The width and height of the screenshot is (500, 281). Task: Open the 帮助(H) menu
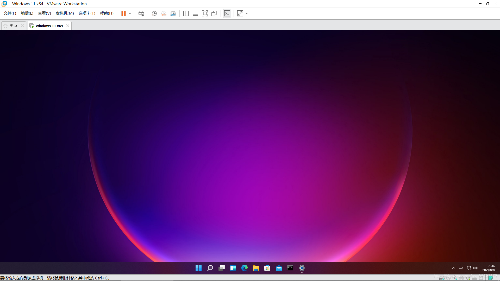(107, 13)
